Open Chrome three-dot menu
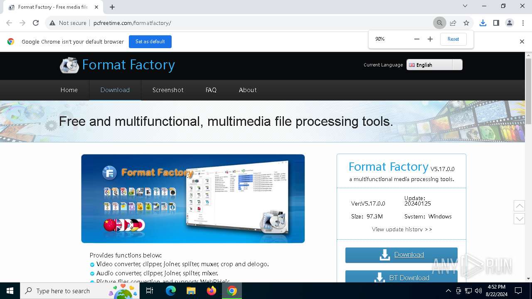Image resolution: width=532 pixels, height=299 pixels. [522, 23]
